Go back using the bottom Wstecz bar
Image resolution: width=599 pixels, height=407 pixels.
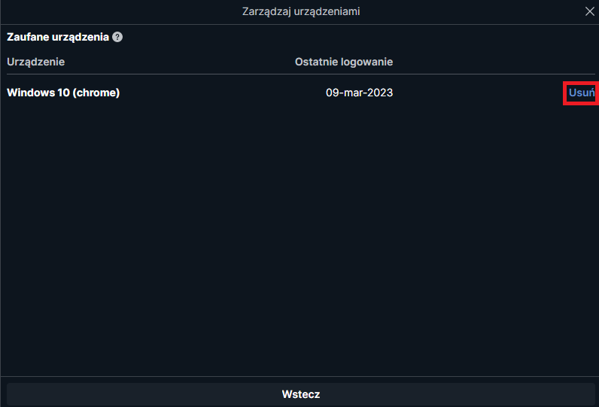301,394
